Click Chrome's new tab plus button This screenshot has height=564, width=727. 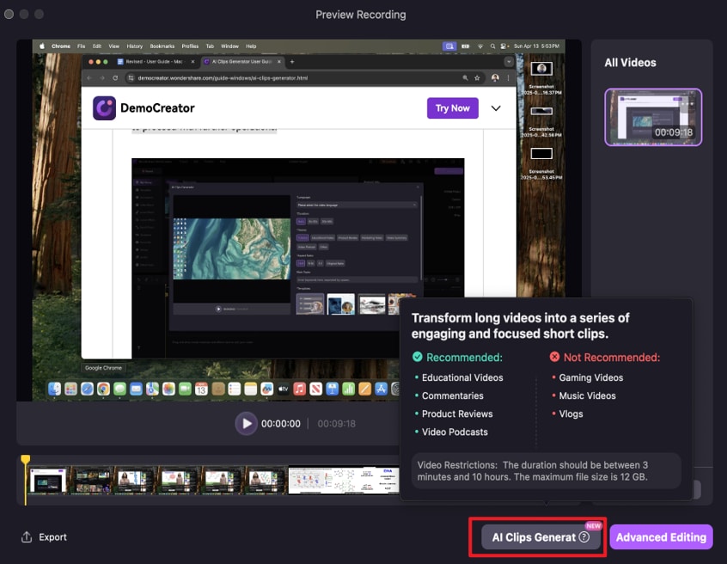(292, 62)
